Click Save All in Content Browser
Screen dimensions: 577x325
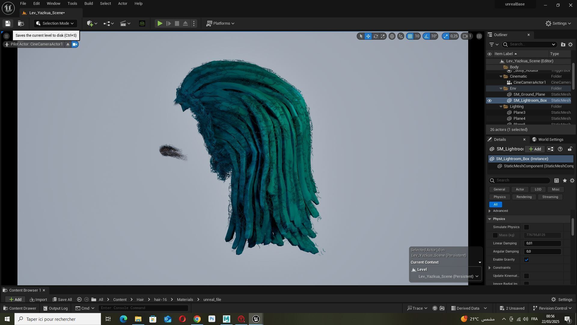click(62, 300)
